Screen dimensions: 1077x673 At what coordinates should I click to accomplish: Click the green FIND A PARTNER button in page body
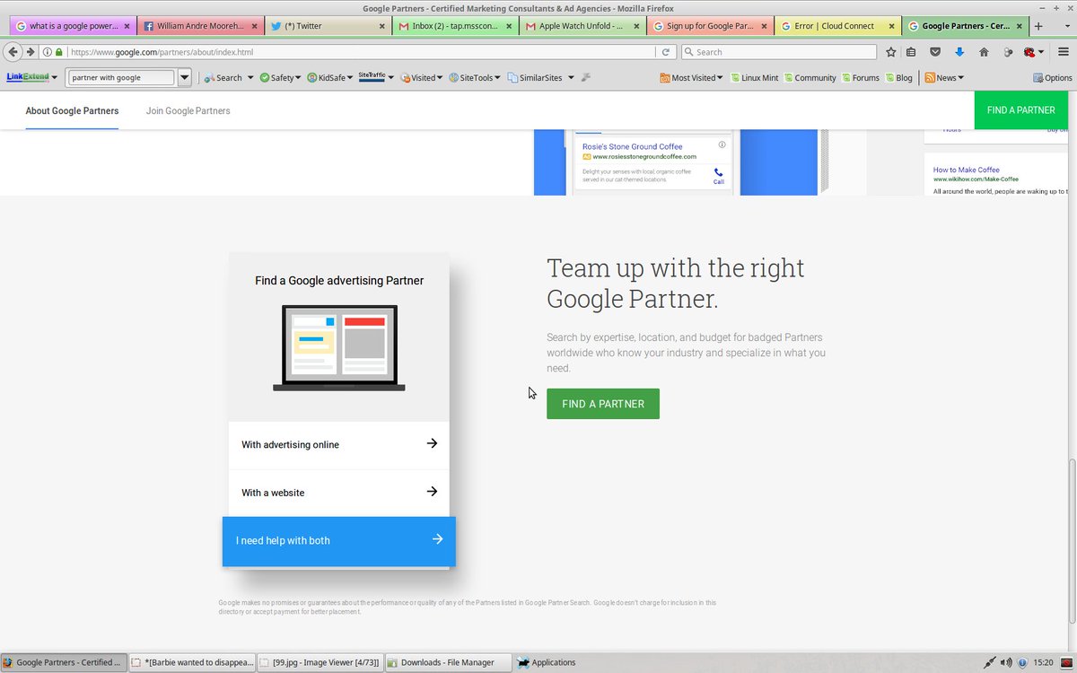(603, 404)
